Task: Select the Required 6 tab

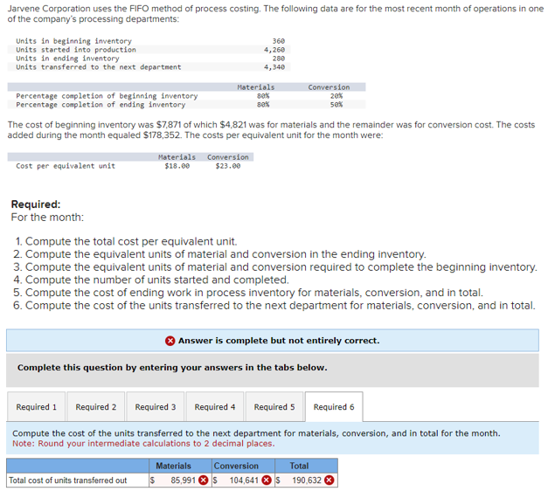Action: click(334, 407)
